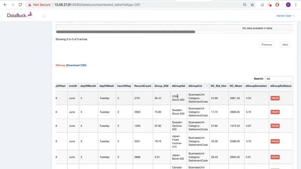Click RecordCount value 2868
301x169 pixels.
tap(137, 157)
